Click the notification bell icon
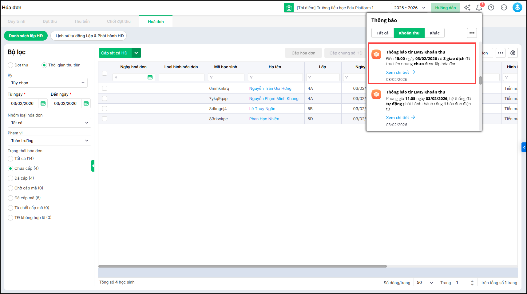The image size is (527, 294). tap(479, 8)
